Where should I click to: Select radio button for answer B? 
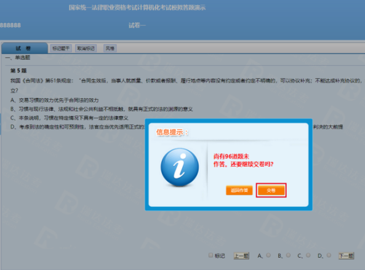[x=288, y=255]
